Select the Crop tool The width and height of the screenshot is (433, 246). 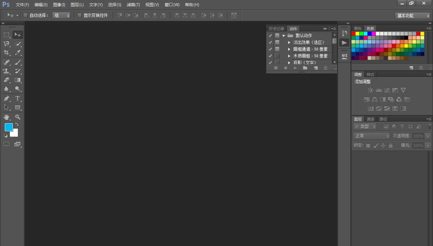(6, 52)
